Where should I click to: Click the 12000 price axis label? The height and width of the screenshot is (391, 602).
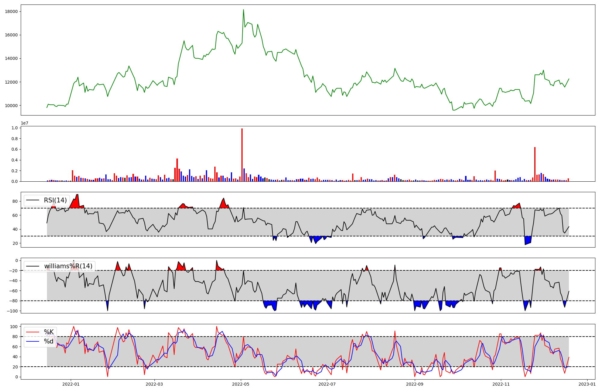pyautogui.click(x=11, y=82)
